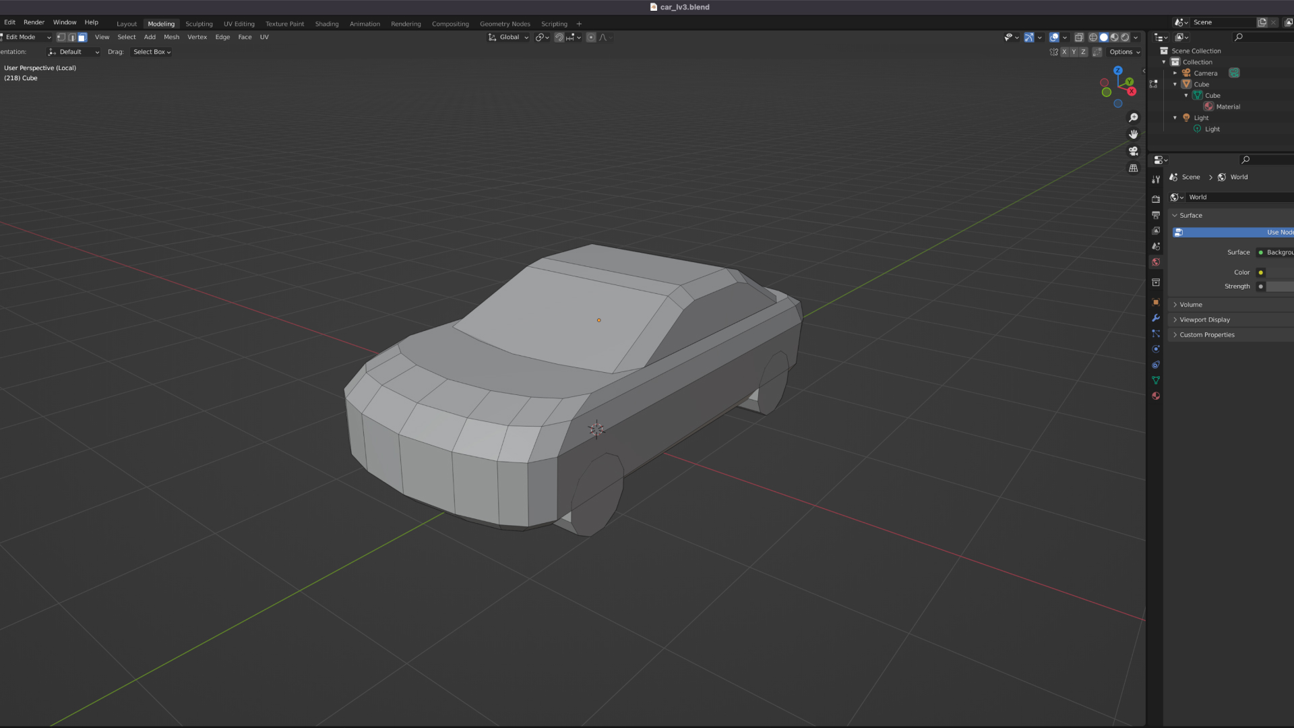Click the zoom viewport magnifier icon

tap(1134, 117)
